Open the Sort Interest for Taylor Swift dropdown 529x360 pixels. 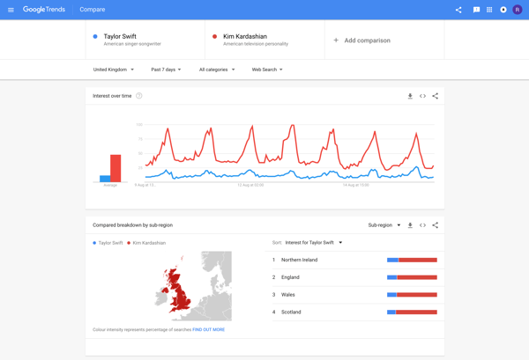click(x=313, y=242)
